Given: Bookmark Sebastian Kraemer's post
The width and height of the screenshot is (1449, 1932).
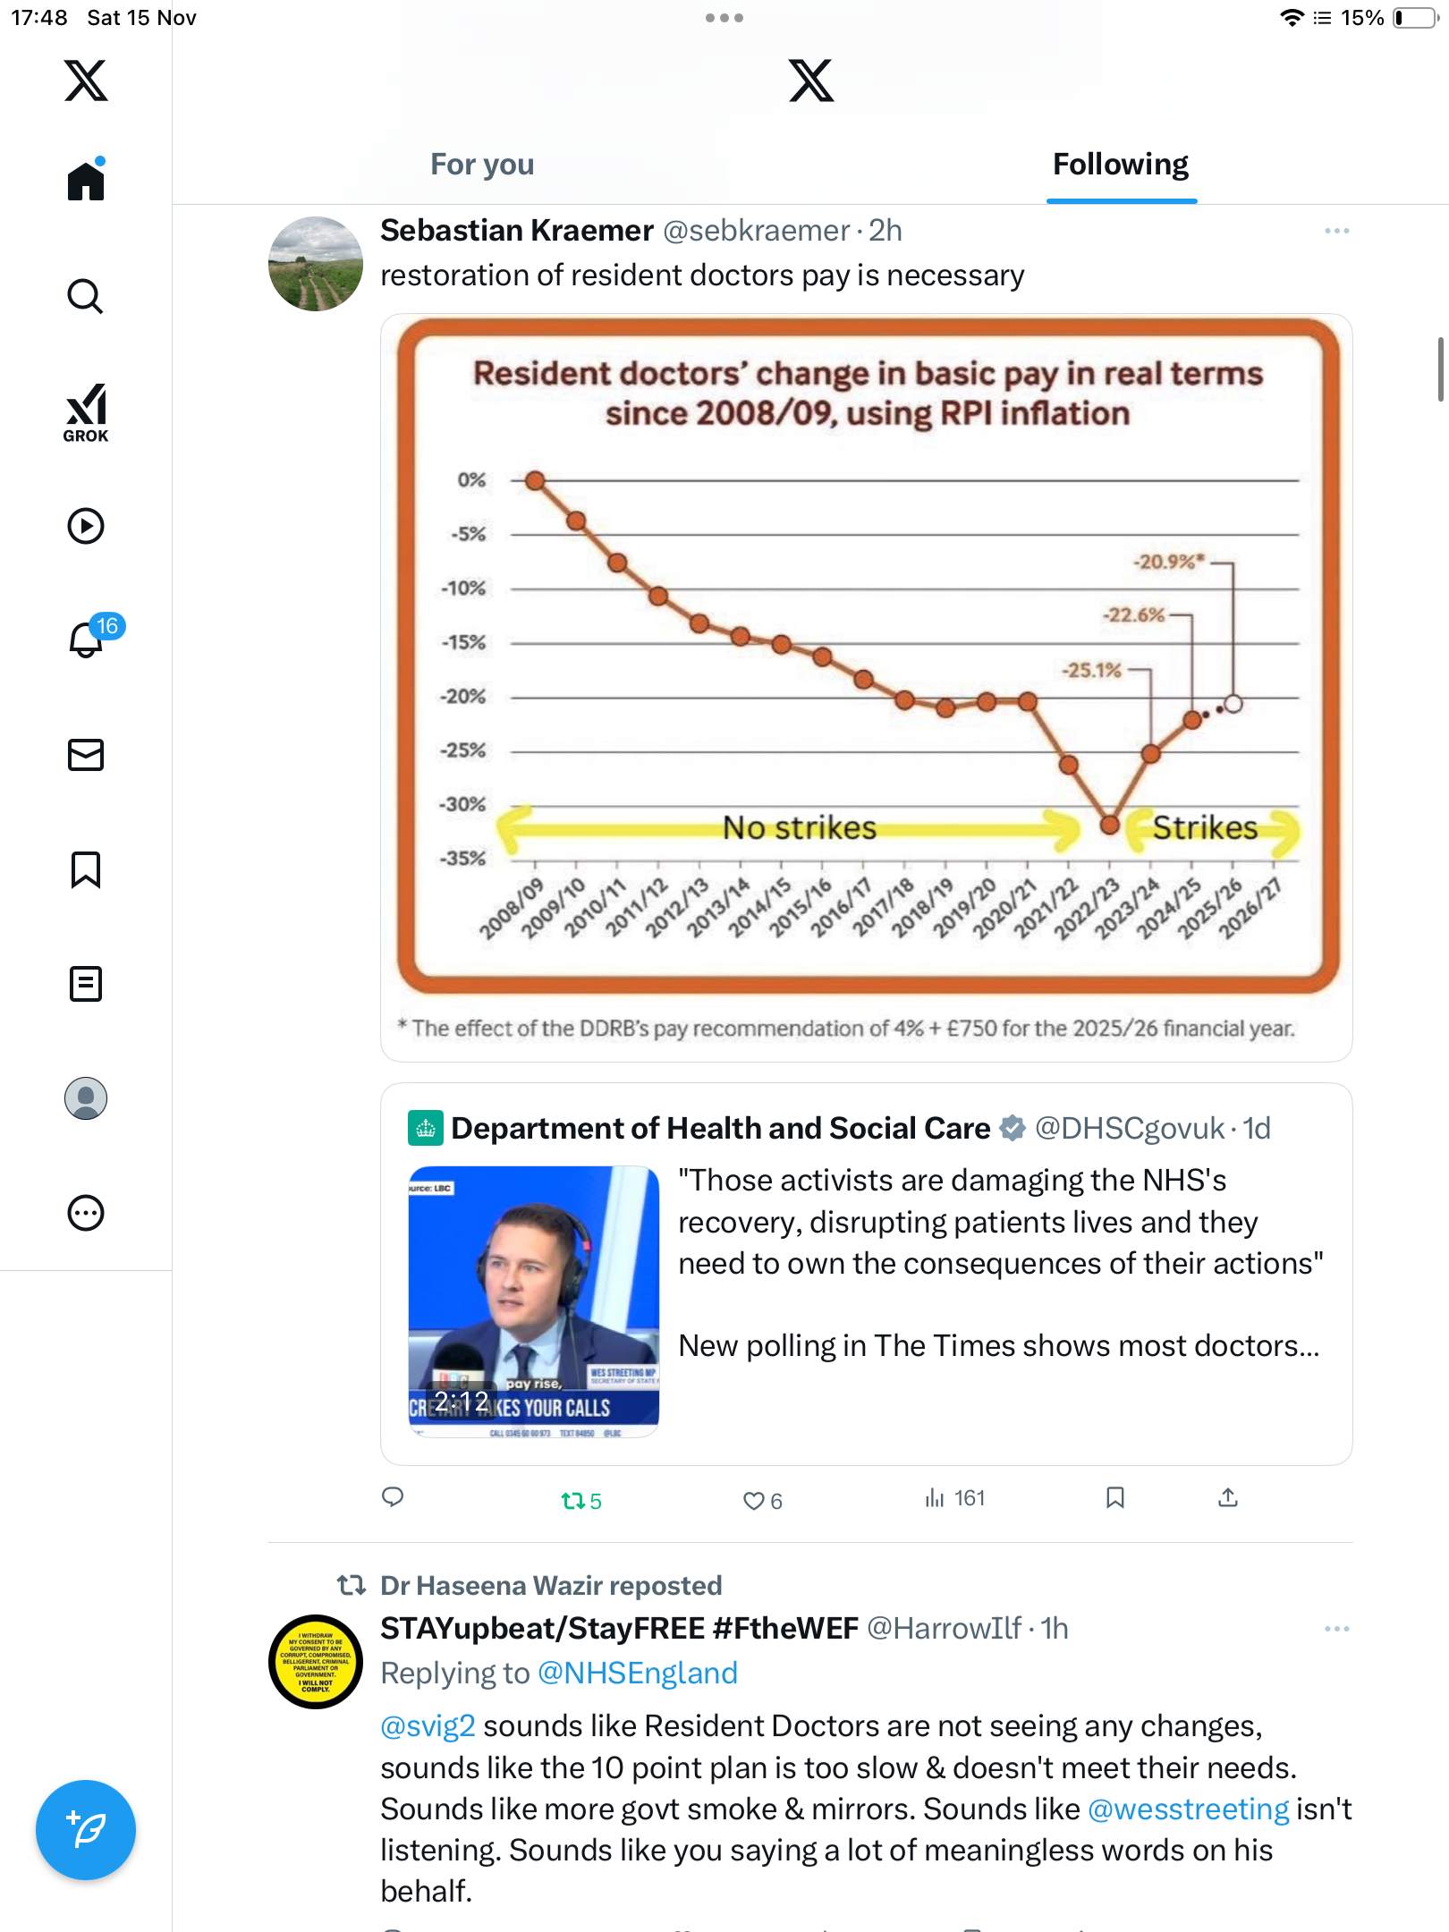Looking at the screenshot, I should (x=1114, y=1498).
